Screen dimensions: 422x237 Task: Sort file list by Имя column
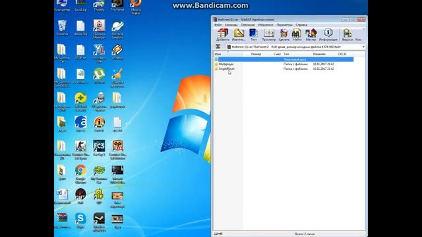click(229, 54)
